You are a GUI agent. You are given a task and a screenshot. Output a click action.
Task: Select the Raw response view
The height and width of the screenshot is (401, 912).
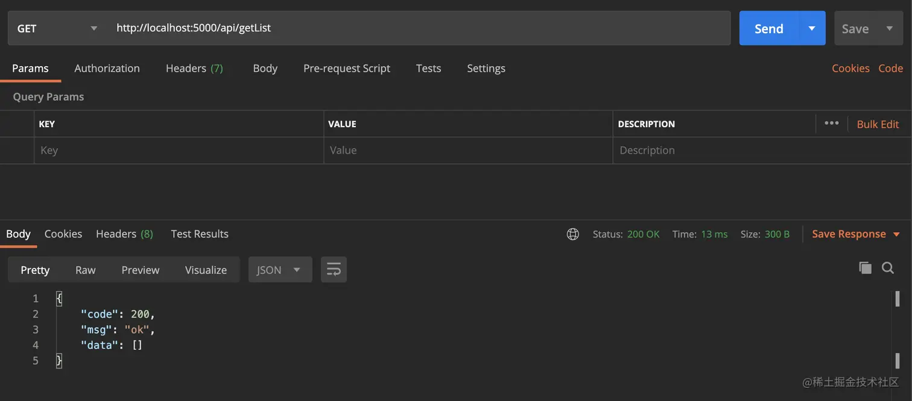pos(85,270)
